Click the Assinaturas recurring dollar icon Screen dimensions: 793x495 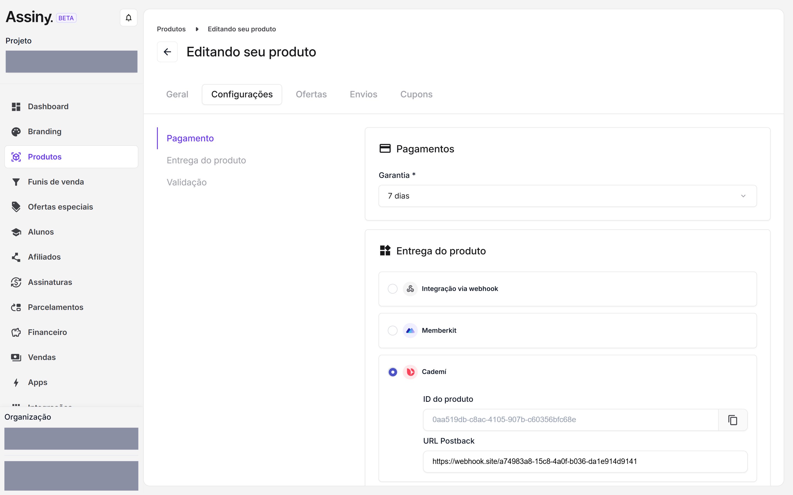pyautogui.click(x=16, y=282)
